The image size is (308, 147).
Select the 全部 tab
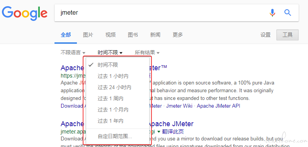point(66,35)
